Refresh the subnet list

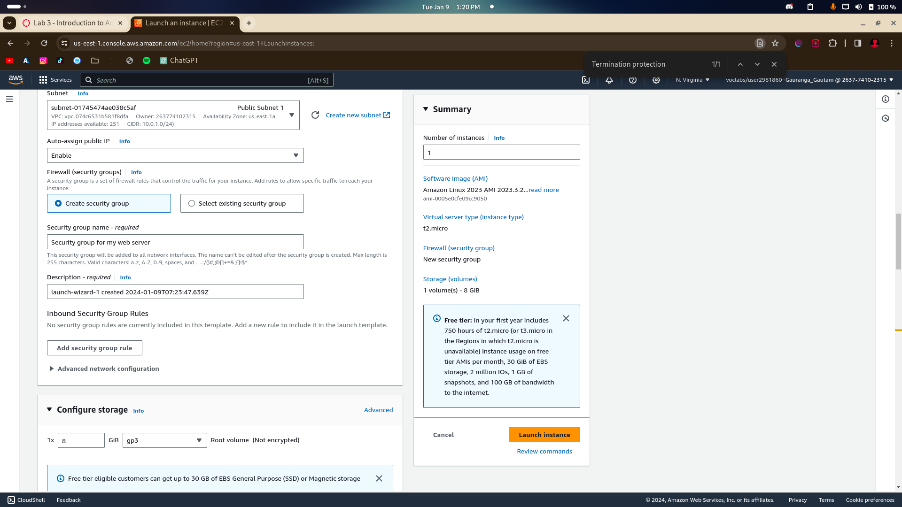click(315, 115)
